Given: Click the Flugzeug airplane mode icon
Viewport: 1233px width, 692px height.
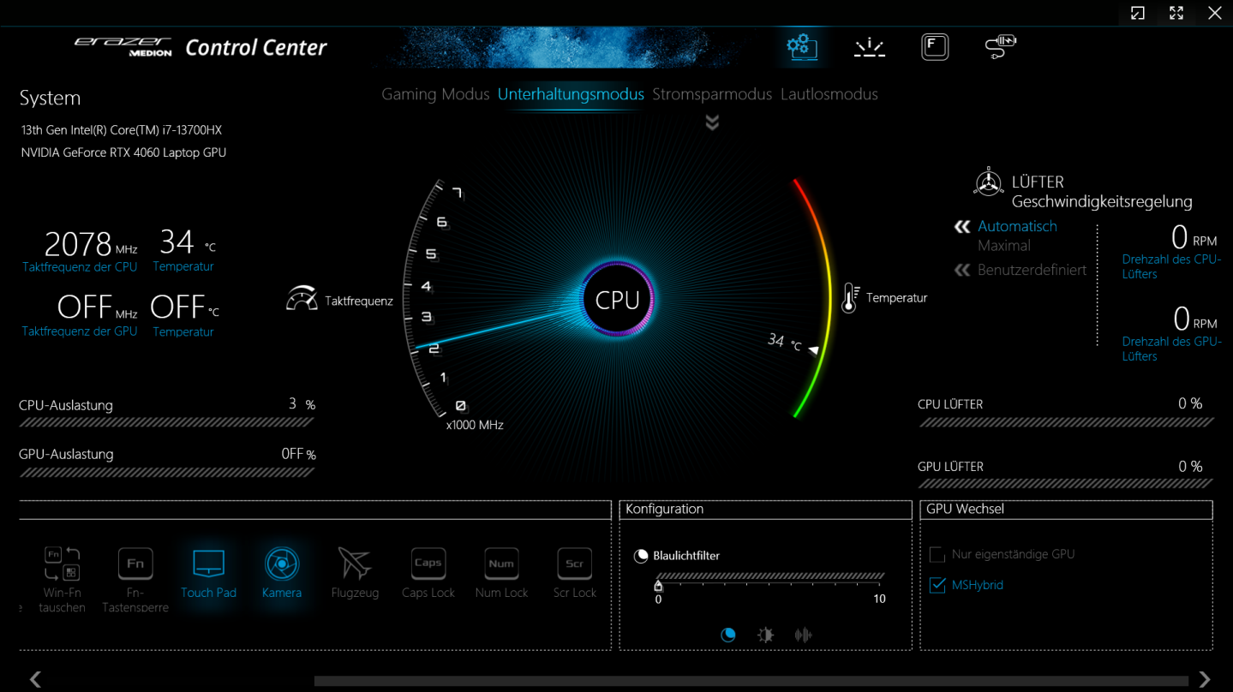Looking at the screenshot, I should tap(355, 564).
